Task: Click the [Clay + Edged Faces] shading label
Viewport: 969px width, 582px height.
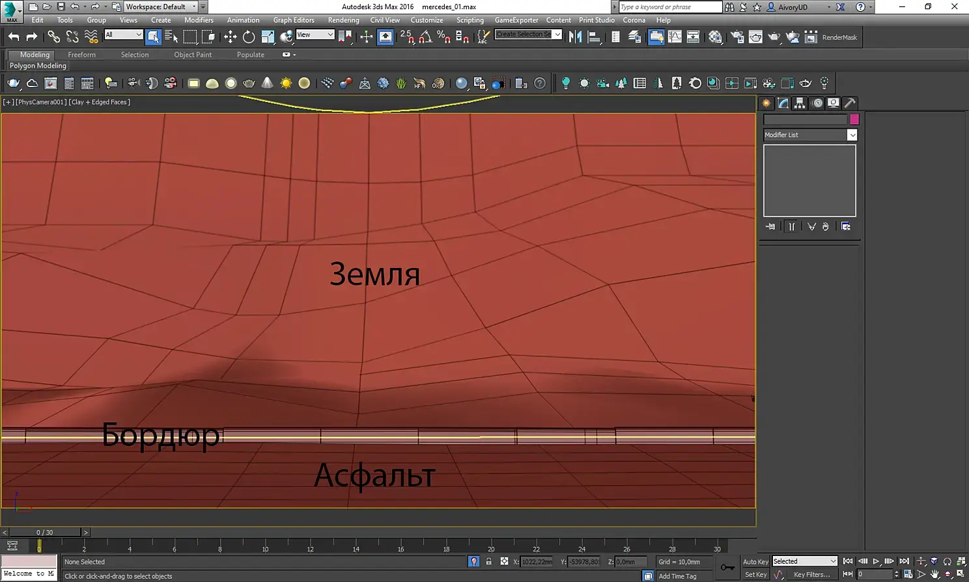Action: [100, 102]
